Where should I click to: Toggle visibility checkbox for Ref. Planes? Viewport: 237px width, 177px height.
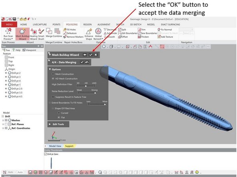coord(6,124)
